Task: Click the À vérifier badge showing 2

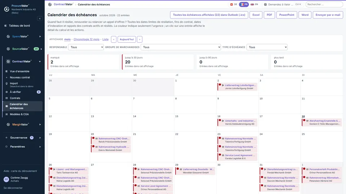Action: tap(39, 92)
